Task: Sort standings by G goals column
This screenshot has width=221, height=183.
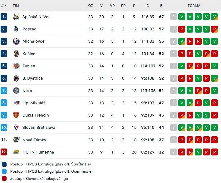Action: click(148, 6)
